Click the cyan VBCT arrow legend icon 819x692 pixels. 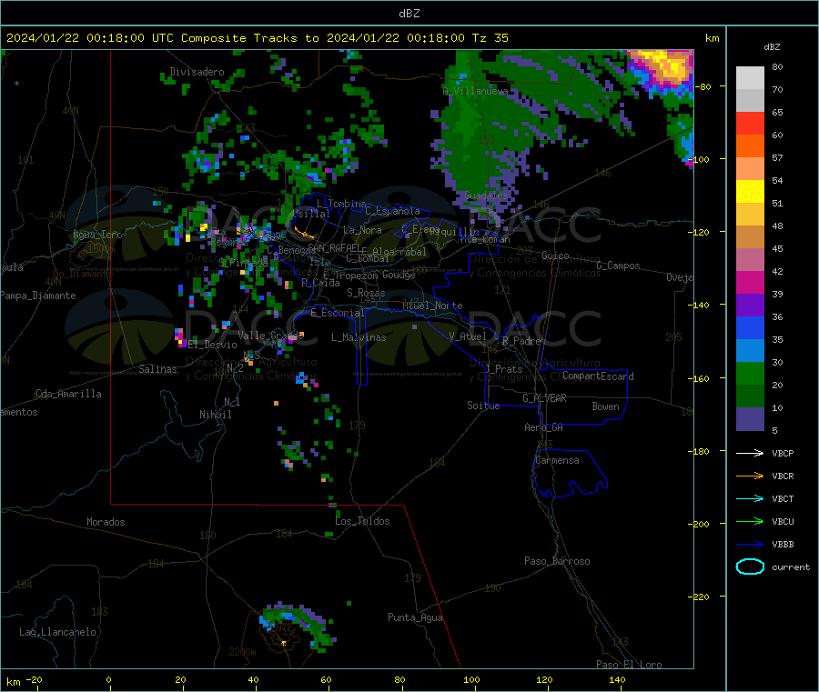(x=750, y=498)
